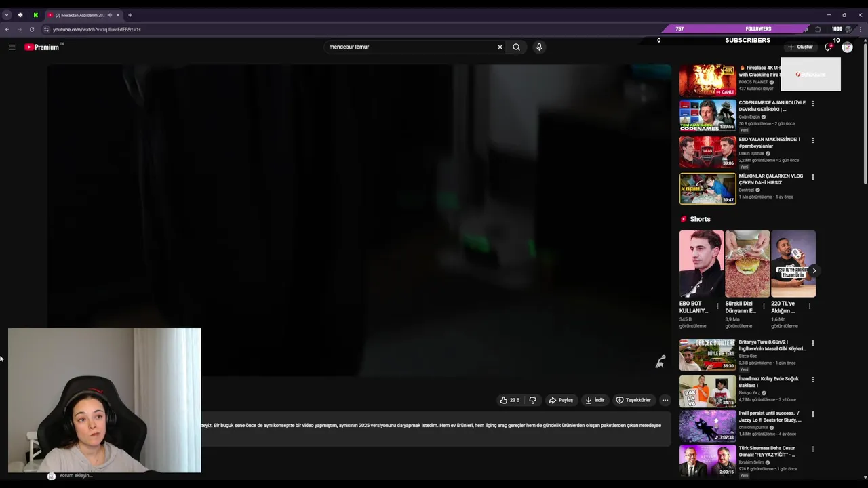Screen dimensions: 868x488
Task: Start voice search with the microphone
Action: tap(539, 47)
